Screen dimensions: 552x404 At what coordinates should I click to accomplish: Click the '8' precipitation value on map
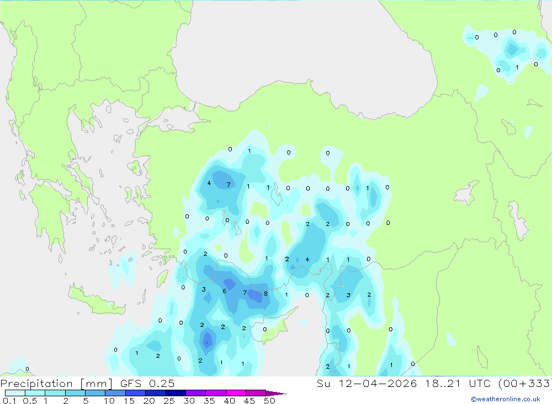(x=266, y=294)
